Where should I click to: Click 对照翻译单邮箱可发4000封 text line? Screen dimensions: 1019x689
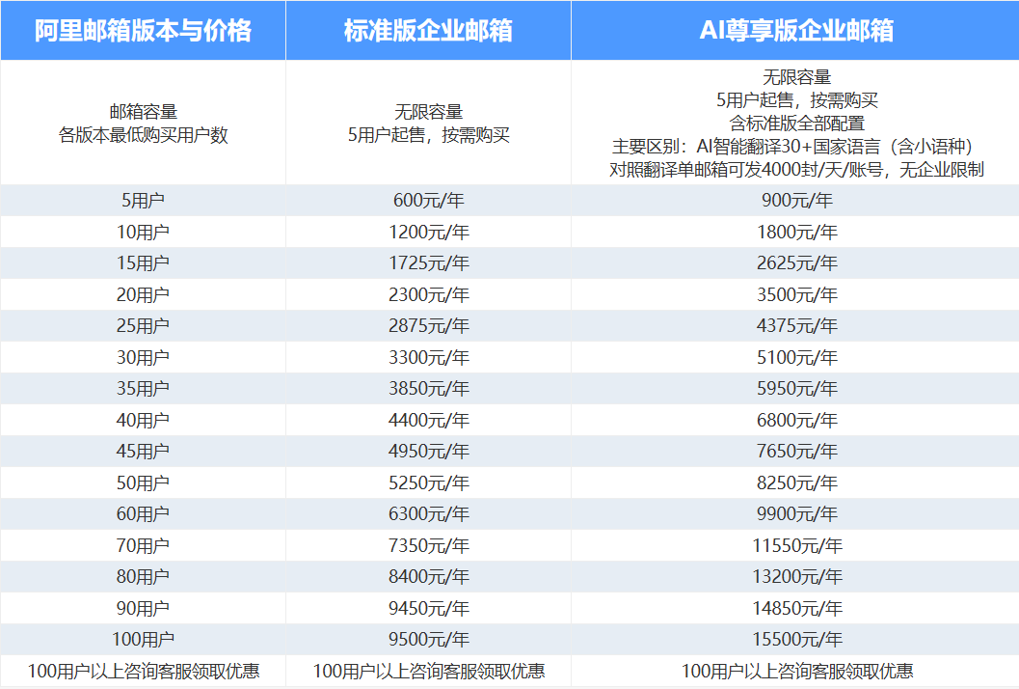[x=796, y=169]
